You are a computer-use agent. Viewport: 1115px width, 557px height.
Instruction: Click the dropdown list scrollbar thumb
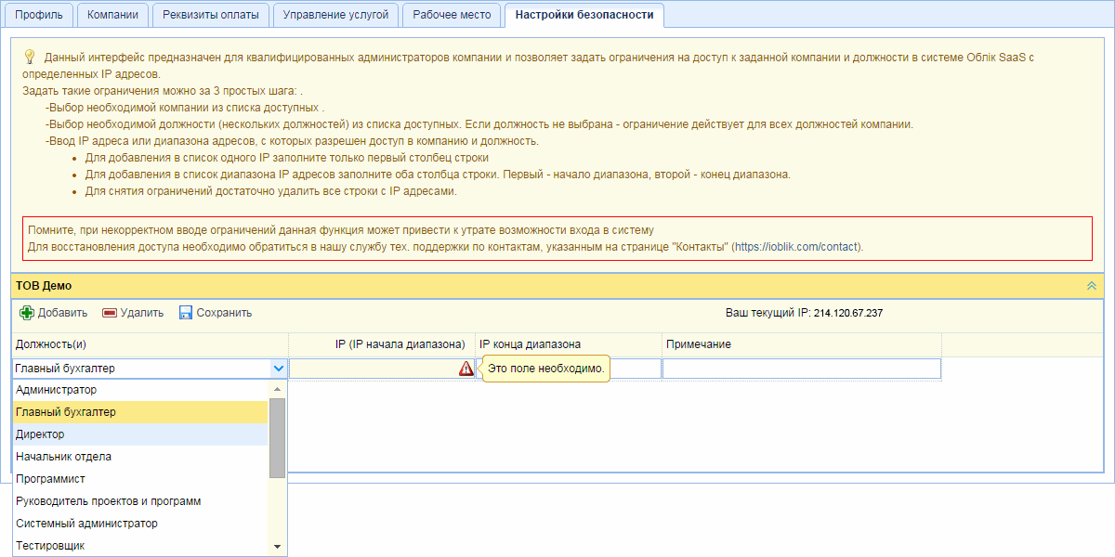[277, 436]
